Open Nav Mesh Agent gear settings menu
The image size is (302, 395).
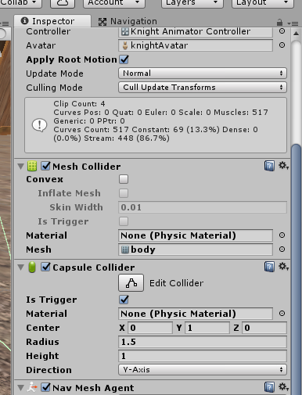283,387
